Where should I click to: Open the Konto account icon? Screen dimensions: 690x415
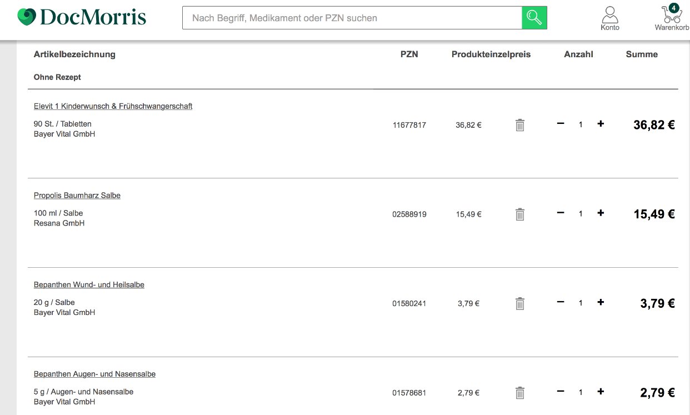pos(610,18)
